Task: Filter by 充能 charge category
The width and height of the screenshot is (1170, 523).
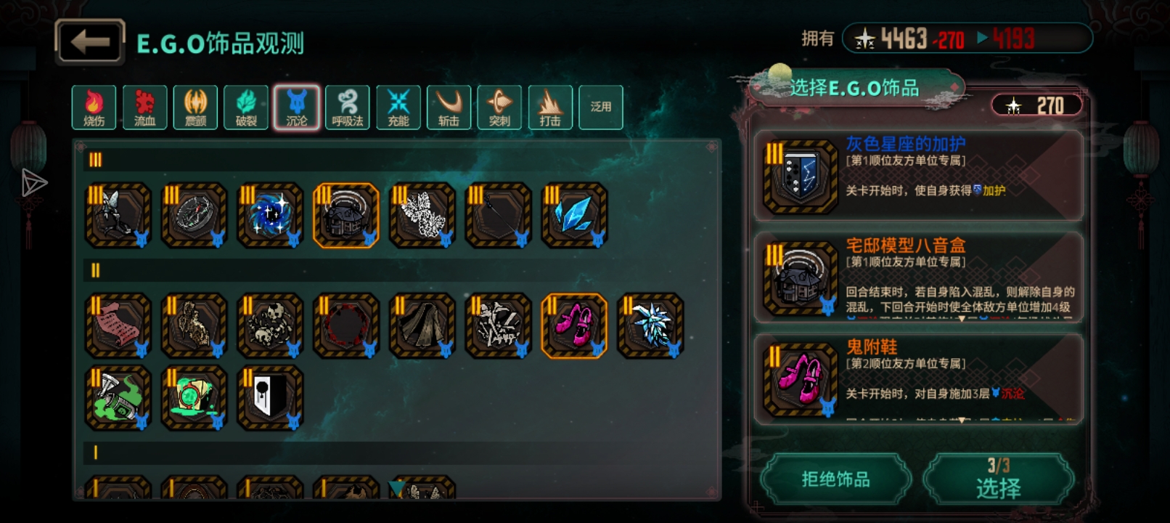Action: point(398,108)
